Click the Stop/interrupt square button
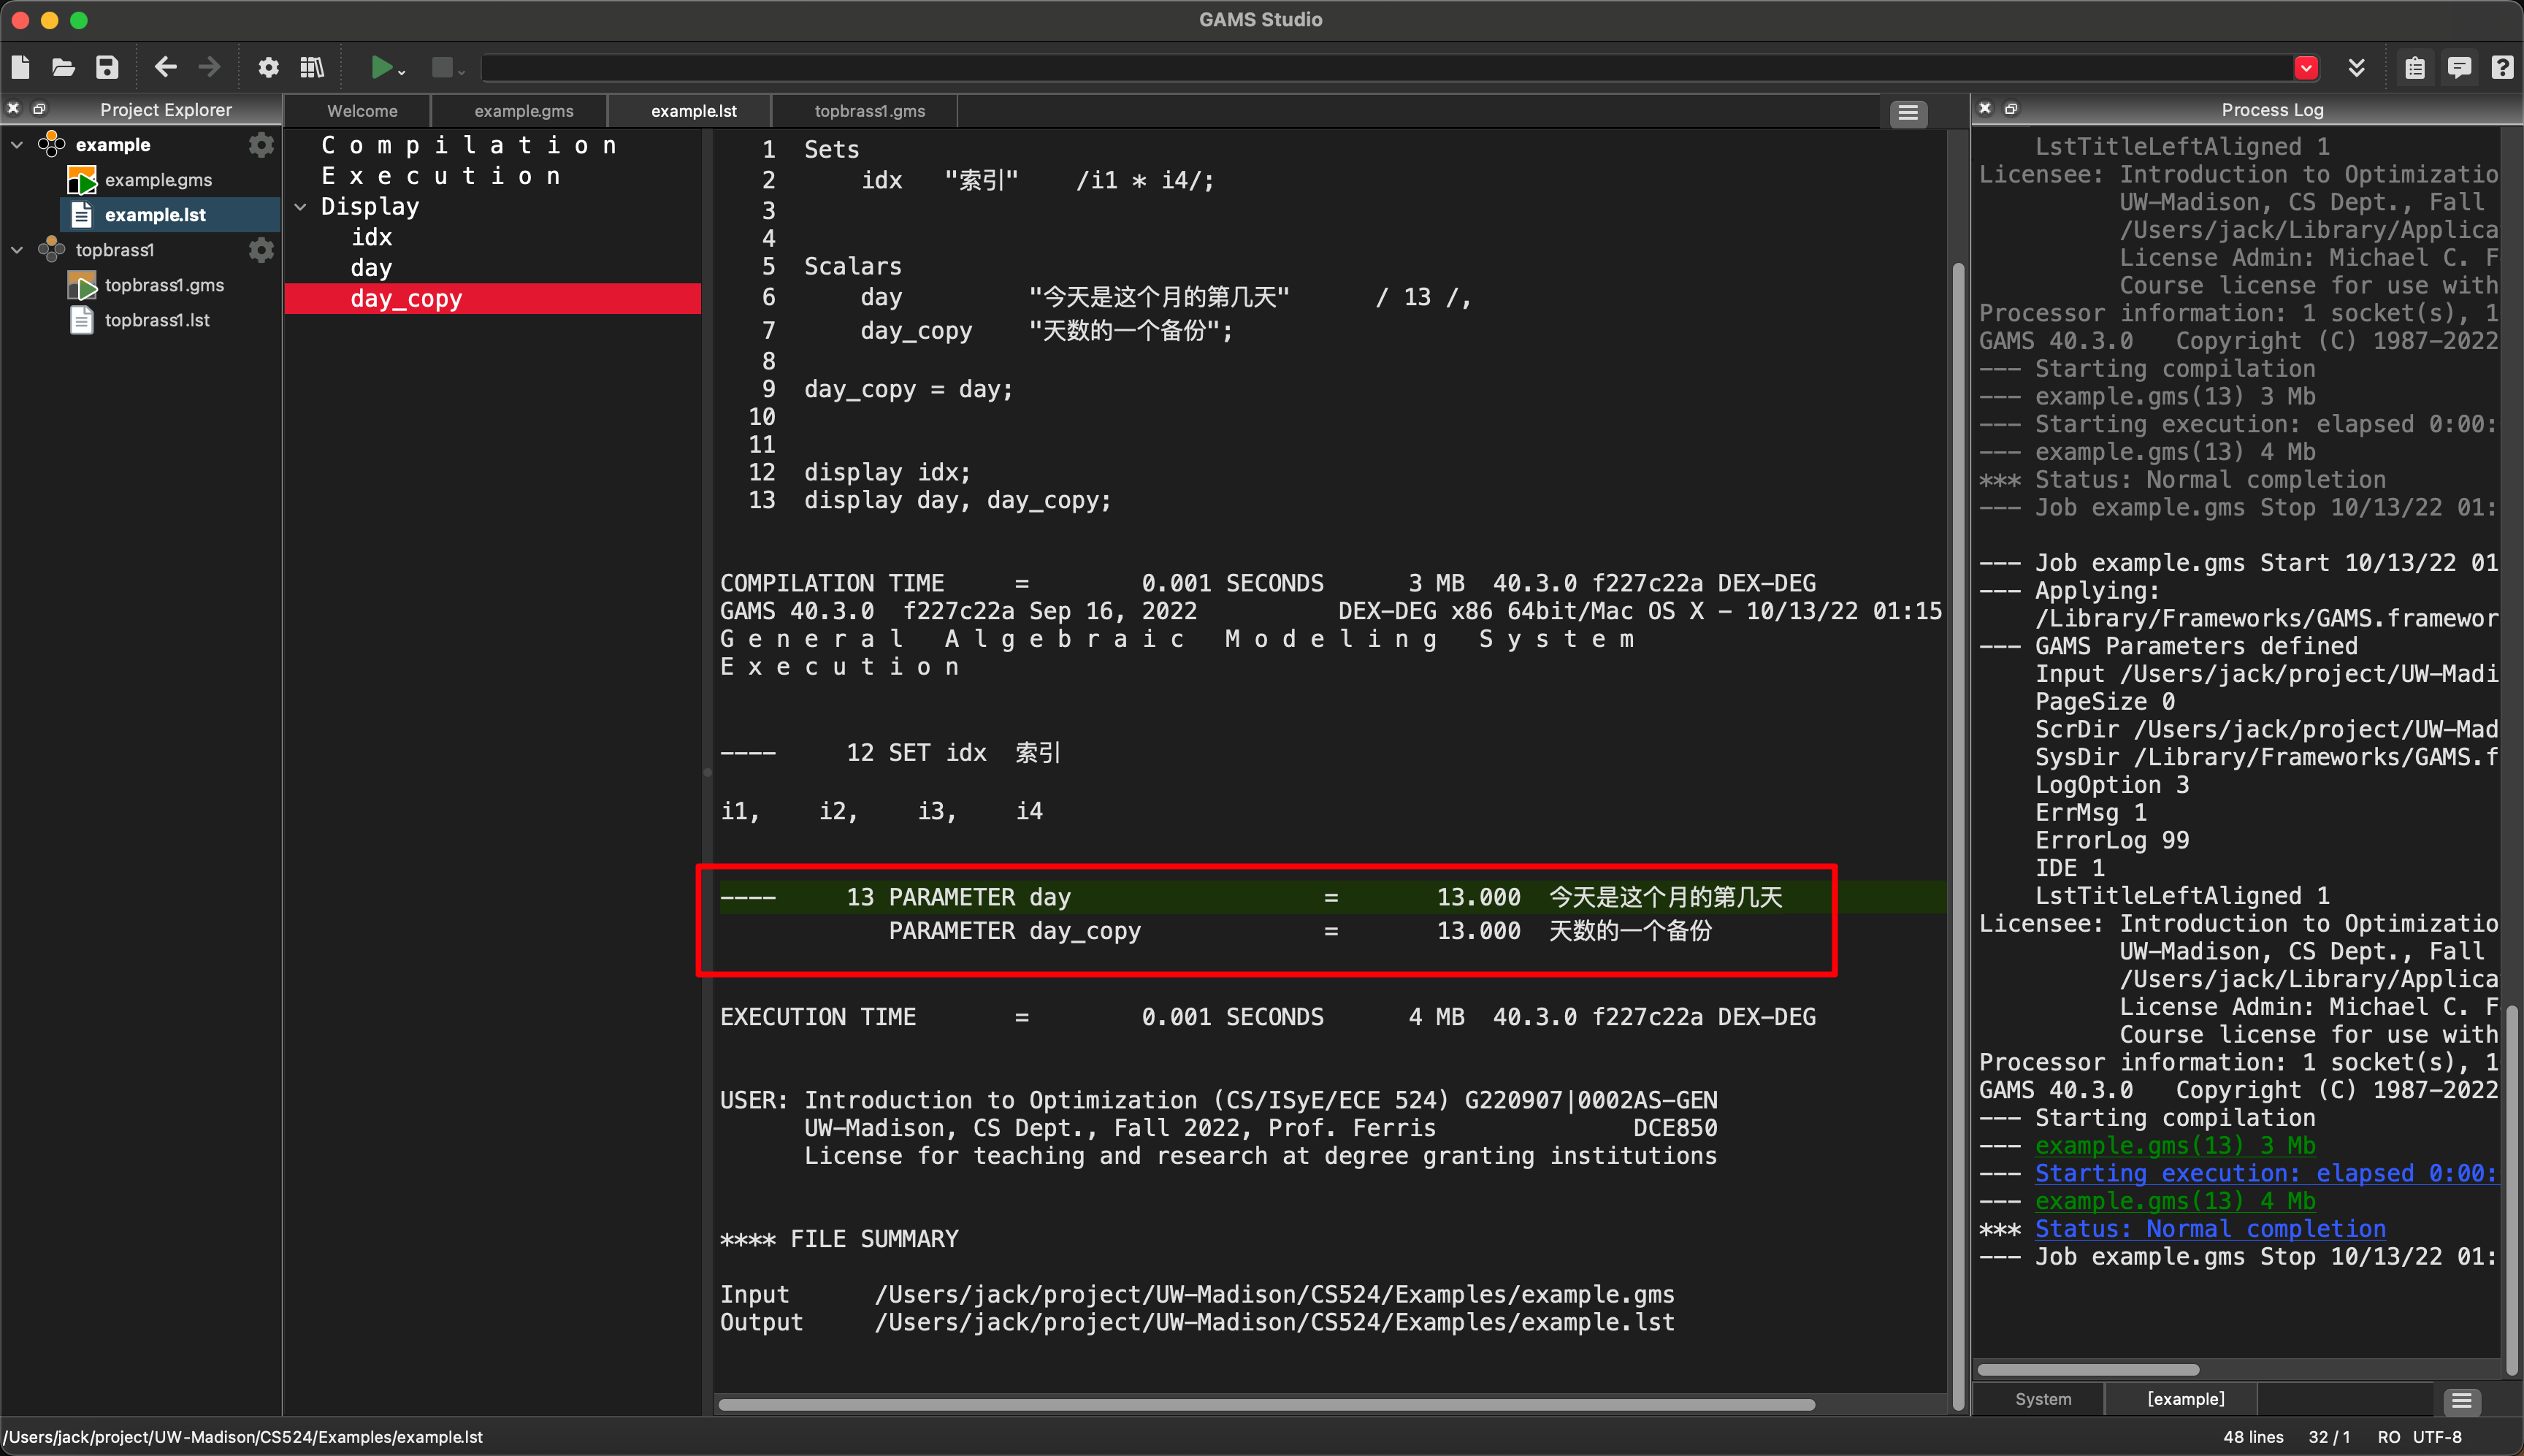This screenshot has height=1456, width=2524. 441,67
